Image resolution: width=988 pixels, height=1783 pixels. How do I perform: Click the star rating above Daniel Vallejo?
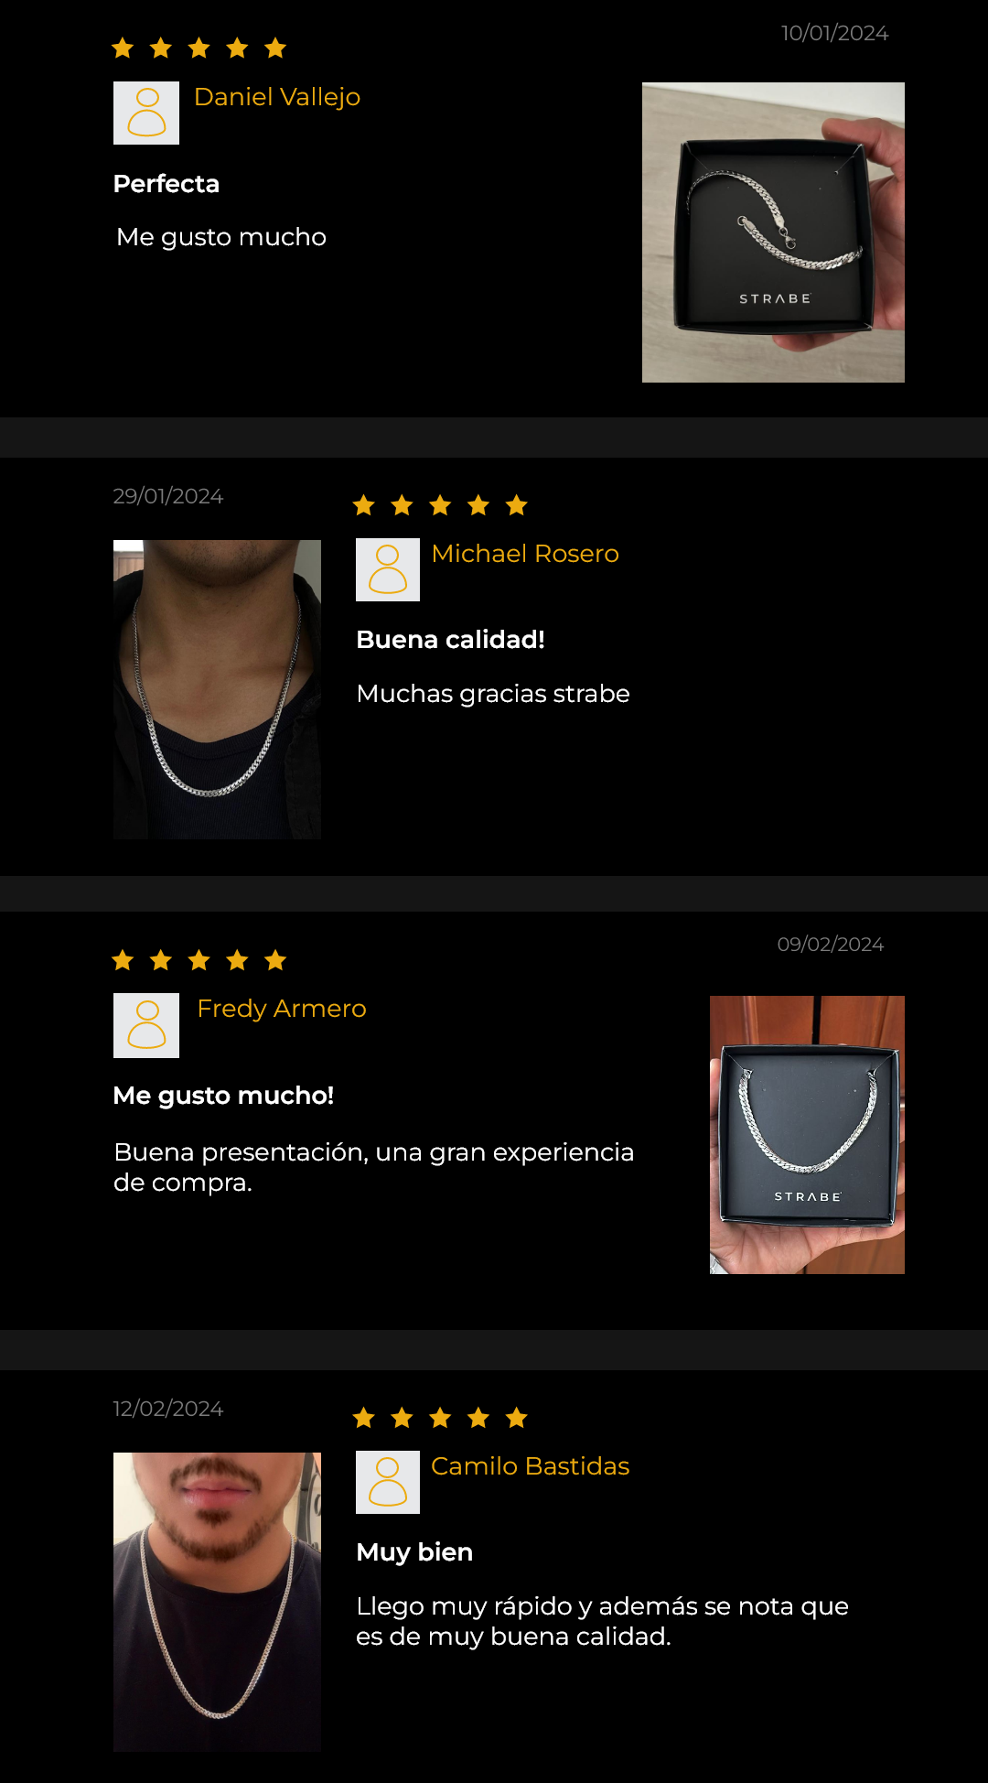click(199, 48)
